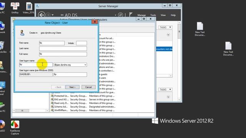Open the UniKey desktop icon
This screenshot has height=138, width=246.
point(15,8)
